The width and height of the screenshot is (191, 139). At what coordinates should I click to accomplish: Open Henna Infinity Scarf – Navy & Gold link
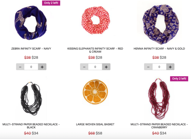(159, 49)
